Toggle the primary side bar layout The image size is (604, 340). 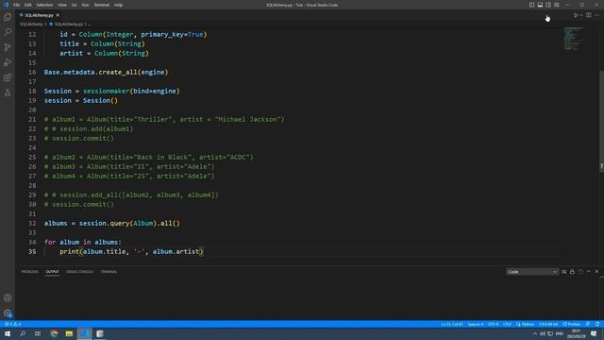531,5
